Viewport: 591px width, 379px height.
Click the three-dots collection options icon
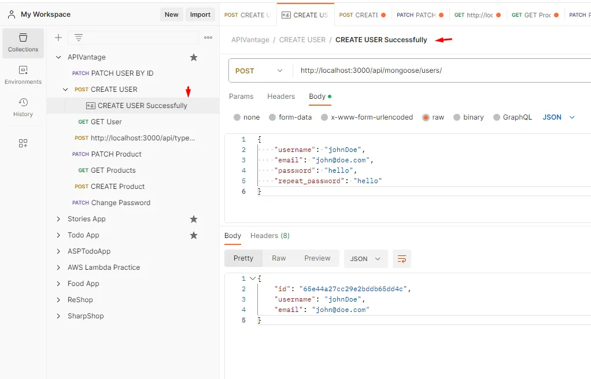point(208,38)
